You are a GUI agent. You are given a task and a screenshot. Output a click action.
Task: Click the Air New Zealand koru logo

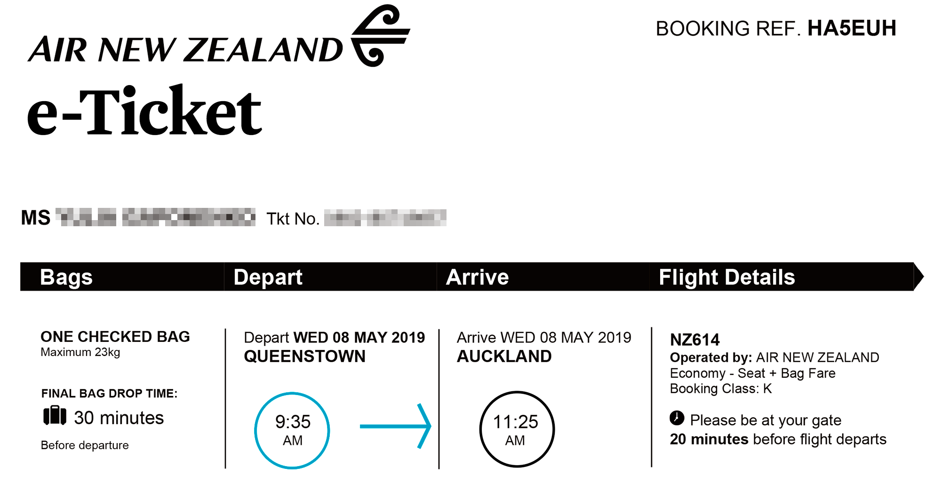point(381,36)
